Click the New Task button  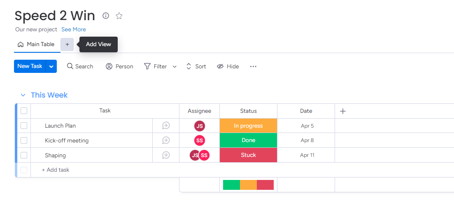click(x=30, y=66)
